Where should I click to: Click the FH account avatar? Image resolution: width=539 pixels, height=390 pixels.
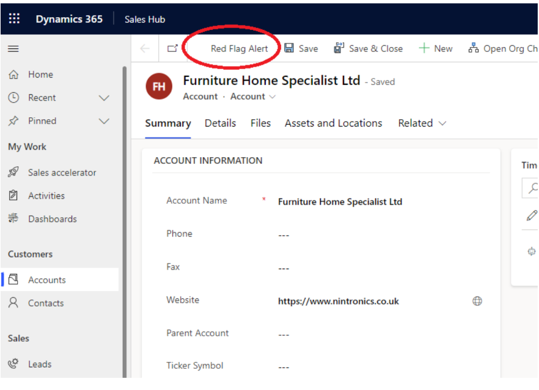[159, 86]
